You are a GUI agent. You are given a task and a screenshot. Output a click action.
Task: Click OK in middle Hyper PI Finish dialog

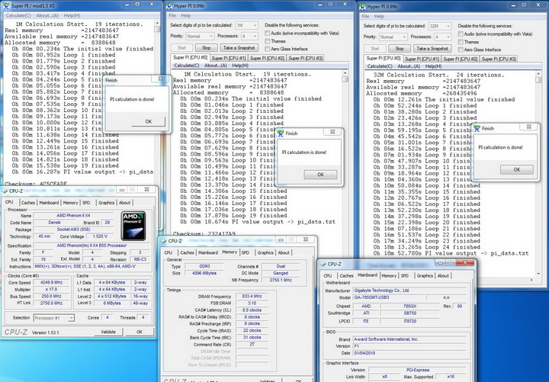[320, 175]
